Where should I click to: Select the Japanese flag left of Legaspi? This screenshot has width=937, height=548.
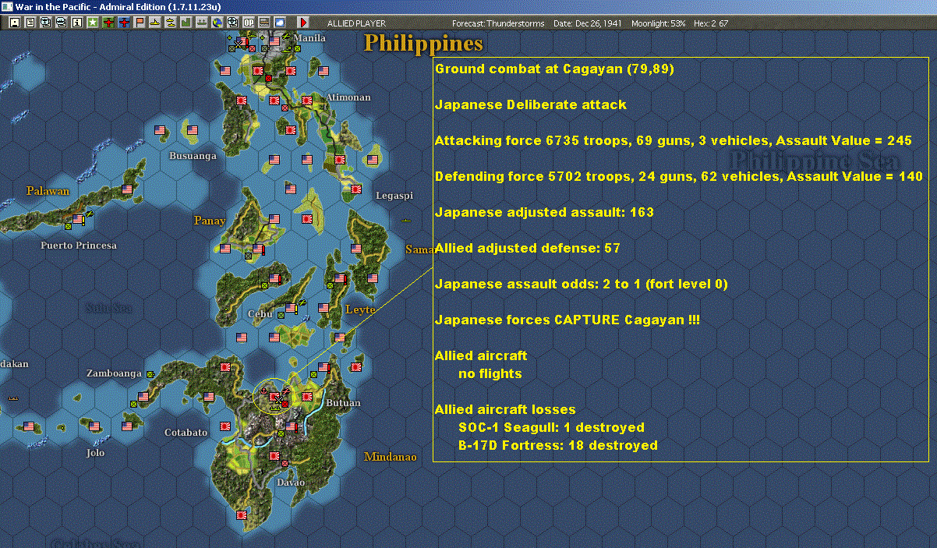(355, 189)
